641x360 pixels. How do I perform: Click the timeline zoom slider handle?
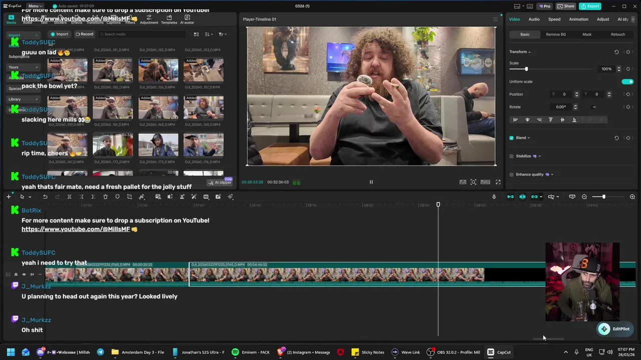pos(603,197)
